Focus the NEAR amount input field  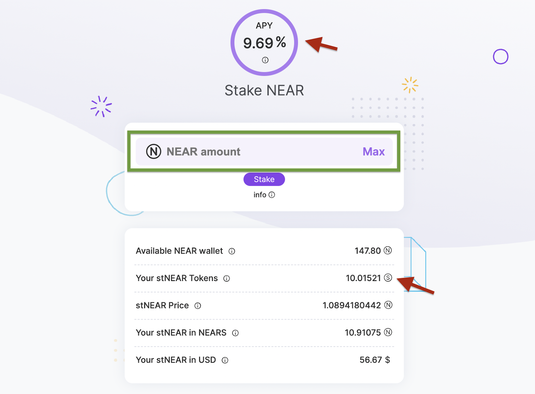tap(264, 151)
